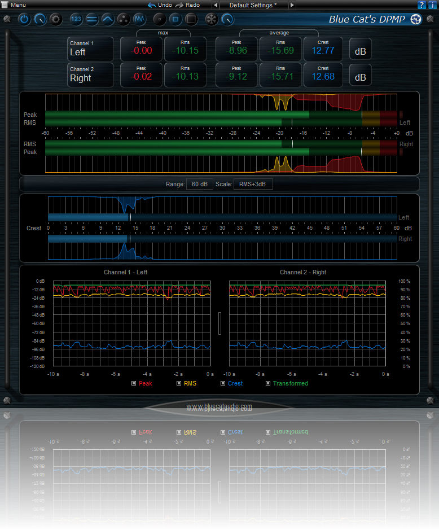Image resolution: width=439 pixels, height=530 pixels.
Task: Open the Range 60 dB selector
Action: click(199, 184)
